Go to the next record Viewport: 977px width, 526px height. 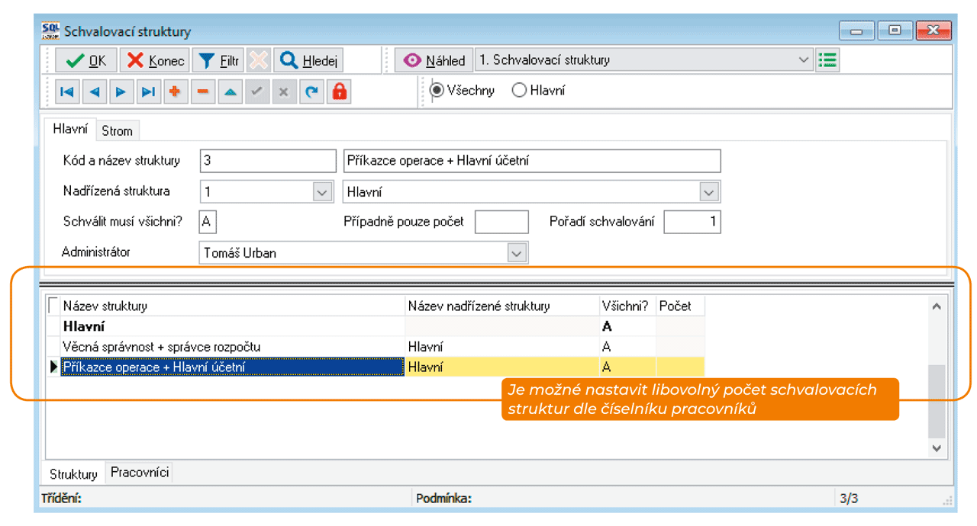tap(121, 92)
